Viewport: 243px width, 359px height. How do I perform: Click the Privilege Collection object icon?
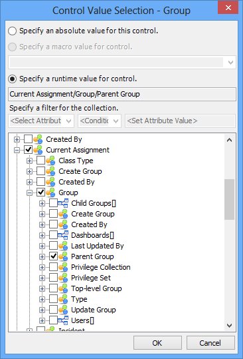click(63, 267)
